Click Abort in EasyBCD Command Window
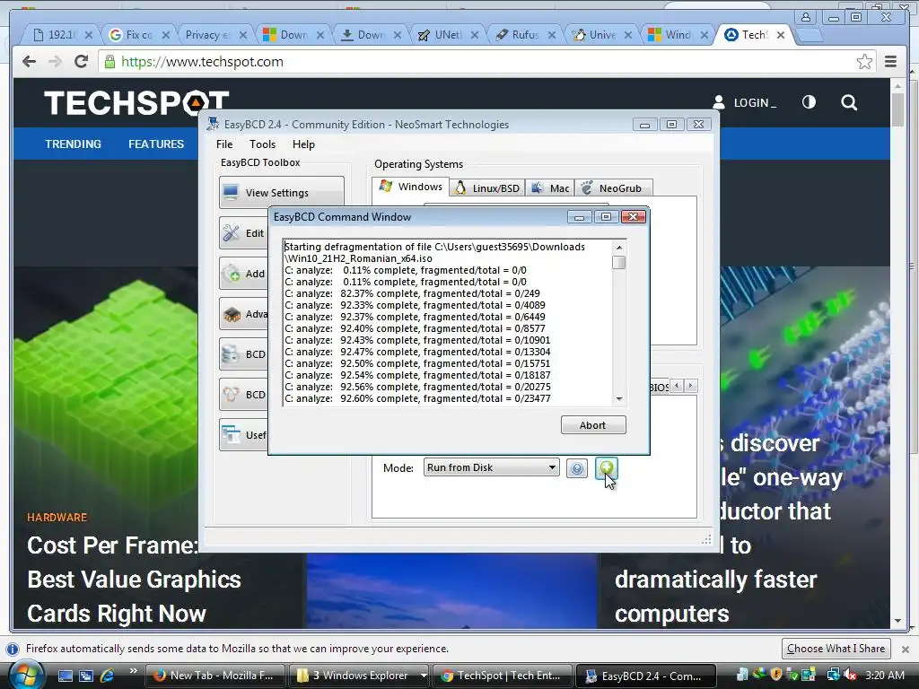 point(593,425)
